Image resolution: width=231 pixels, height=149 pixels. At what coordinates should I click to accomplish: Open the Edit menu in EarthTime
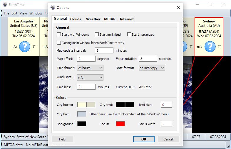pyautogui.click(x=14, y=13)
